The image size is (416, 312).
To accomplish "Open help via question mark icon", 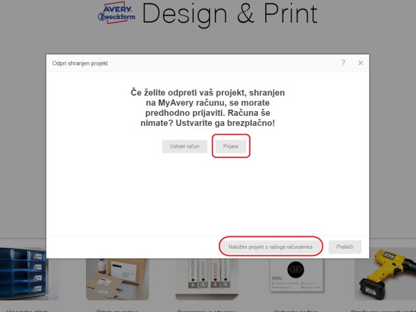I will pos(343,63).
